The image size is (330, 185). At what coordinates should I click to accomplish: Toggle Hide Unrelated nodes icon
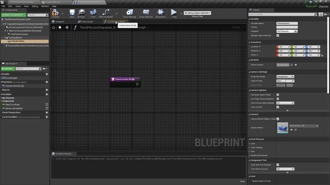106,13
